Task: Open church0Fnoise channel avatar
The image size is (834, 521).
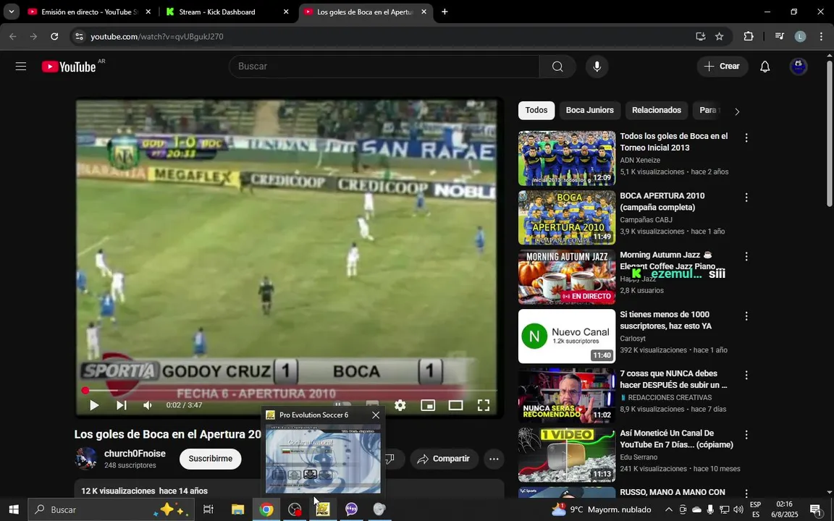Action: coord(85,458)
